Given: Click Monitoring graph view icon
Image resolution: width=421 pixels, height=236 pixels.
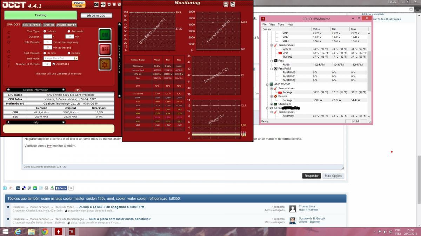Looking at the screenshot, I should pos(226,4).
